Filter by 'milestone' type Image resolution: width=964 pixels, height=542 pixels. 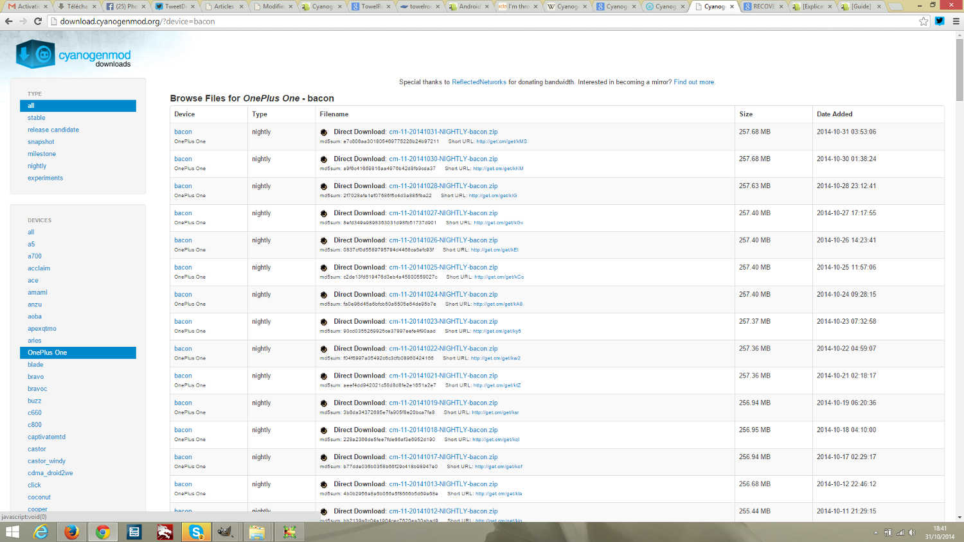coord(42,154)
